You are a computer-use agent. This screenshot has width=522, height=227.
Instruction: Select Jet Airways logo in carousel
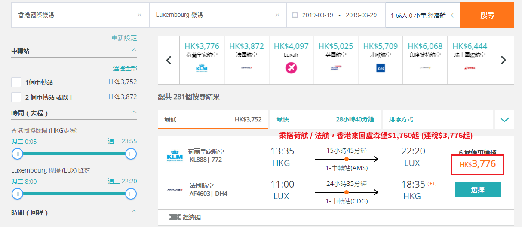[425, 68]
